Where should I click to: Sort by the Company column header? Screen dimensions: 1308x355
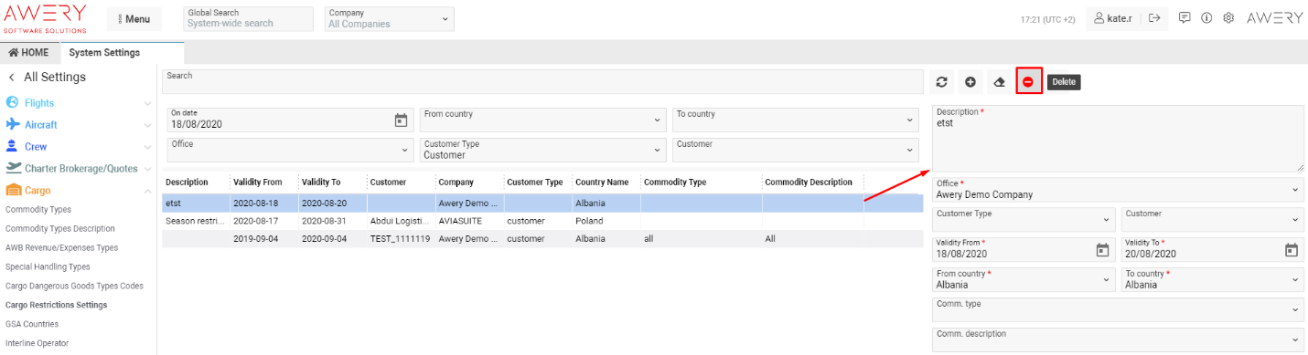click(x=456, y=183)
